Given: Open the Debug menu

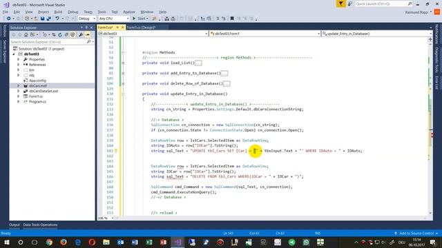Looking at the screenshot, I should click(x=73, y=12).
